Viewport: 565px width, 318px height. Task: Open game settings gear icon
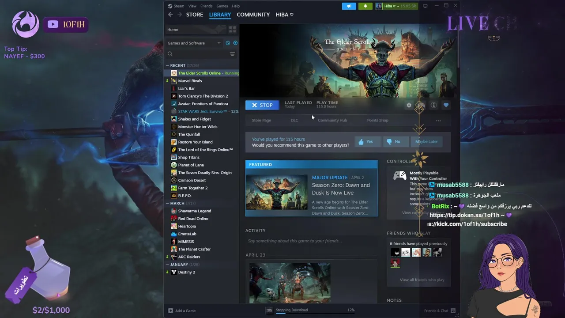tap(409, 105)
